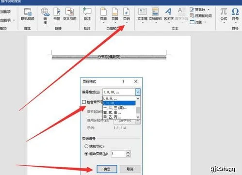This screenshot has height=175, width=242.
Task: Open the Page Number (页码) menu
Action: tap(127, 16)
